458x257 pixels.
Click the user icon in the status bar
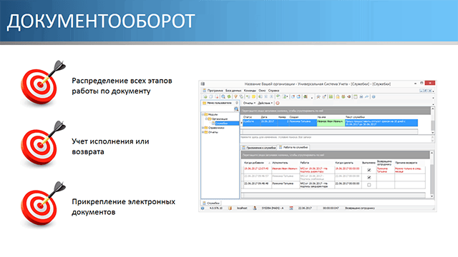coord(255,208)
